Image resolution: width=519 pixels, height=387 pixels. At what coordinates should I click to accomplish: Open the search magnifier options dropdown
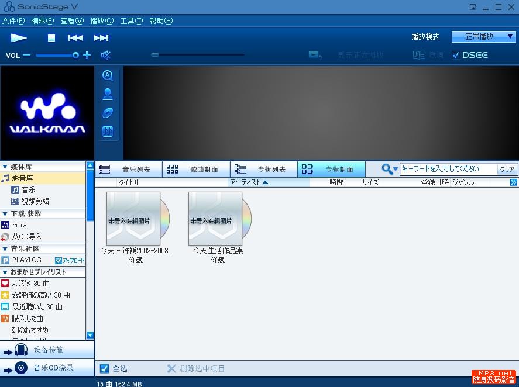click(x=389, y=169)
